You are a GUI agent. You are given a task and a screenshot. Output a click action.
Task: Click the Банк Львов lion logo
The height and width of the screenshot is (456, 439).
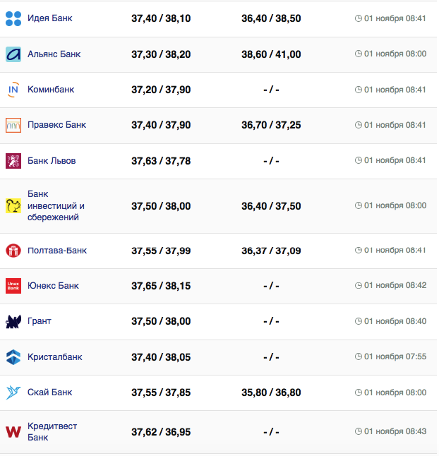click(x=13, y=161)
